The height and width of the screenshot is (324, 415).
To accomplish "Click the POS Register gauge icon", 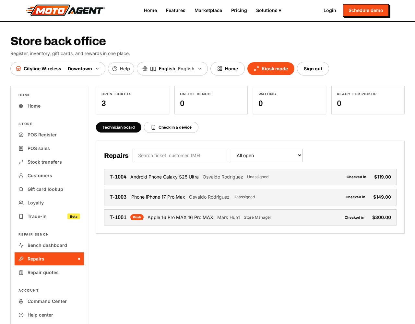I will pyautogui.click(x=21, y=135).
